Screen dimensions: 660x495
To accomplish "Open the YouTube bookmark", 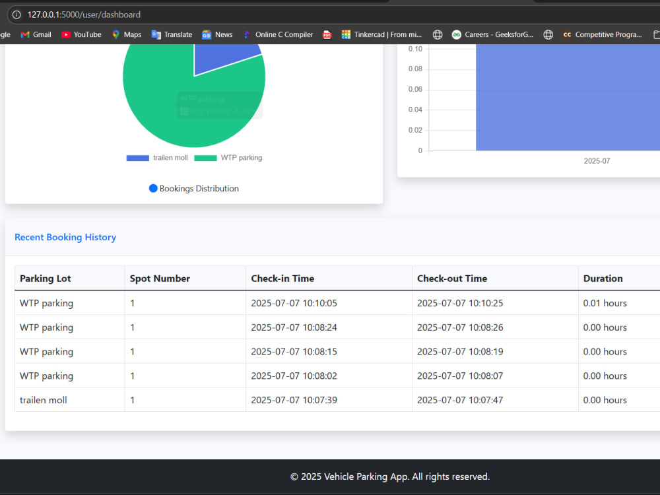I will coord(81,34).
